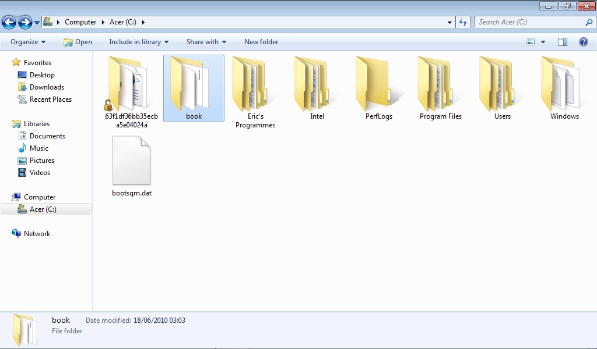
Task: Select the Network item in the sidebar
Action: coord(37,233)
